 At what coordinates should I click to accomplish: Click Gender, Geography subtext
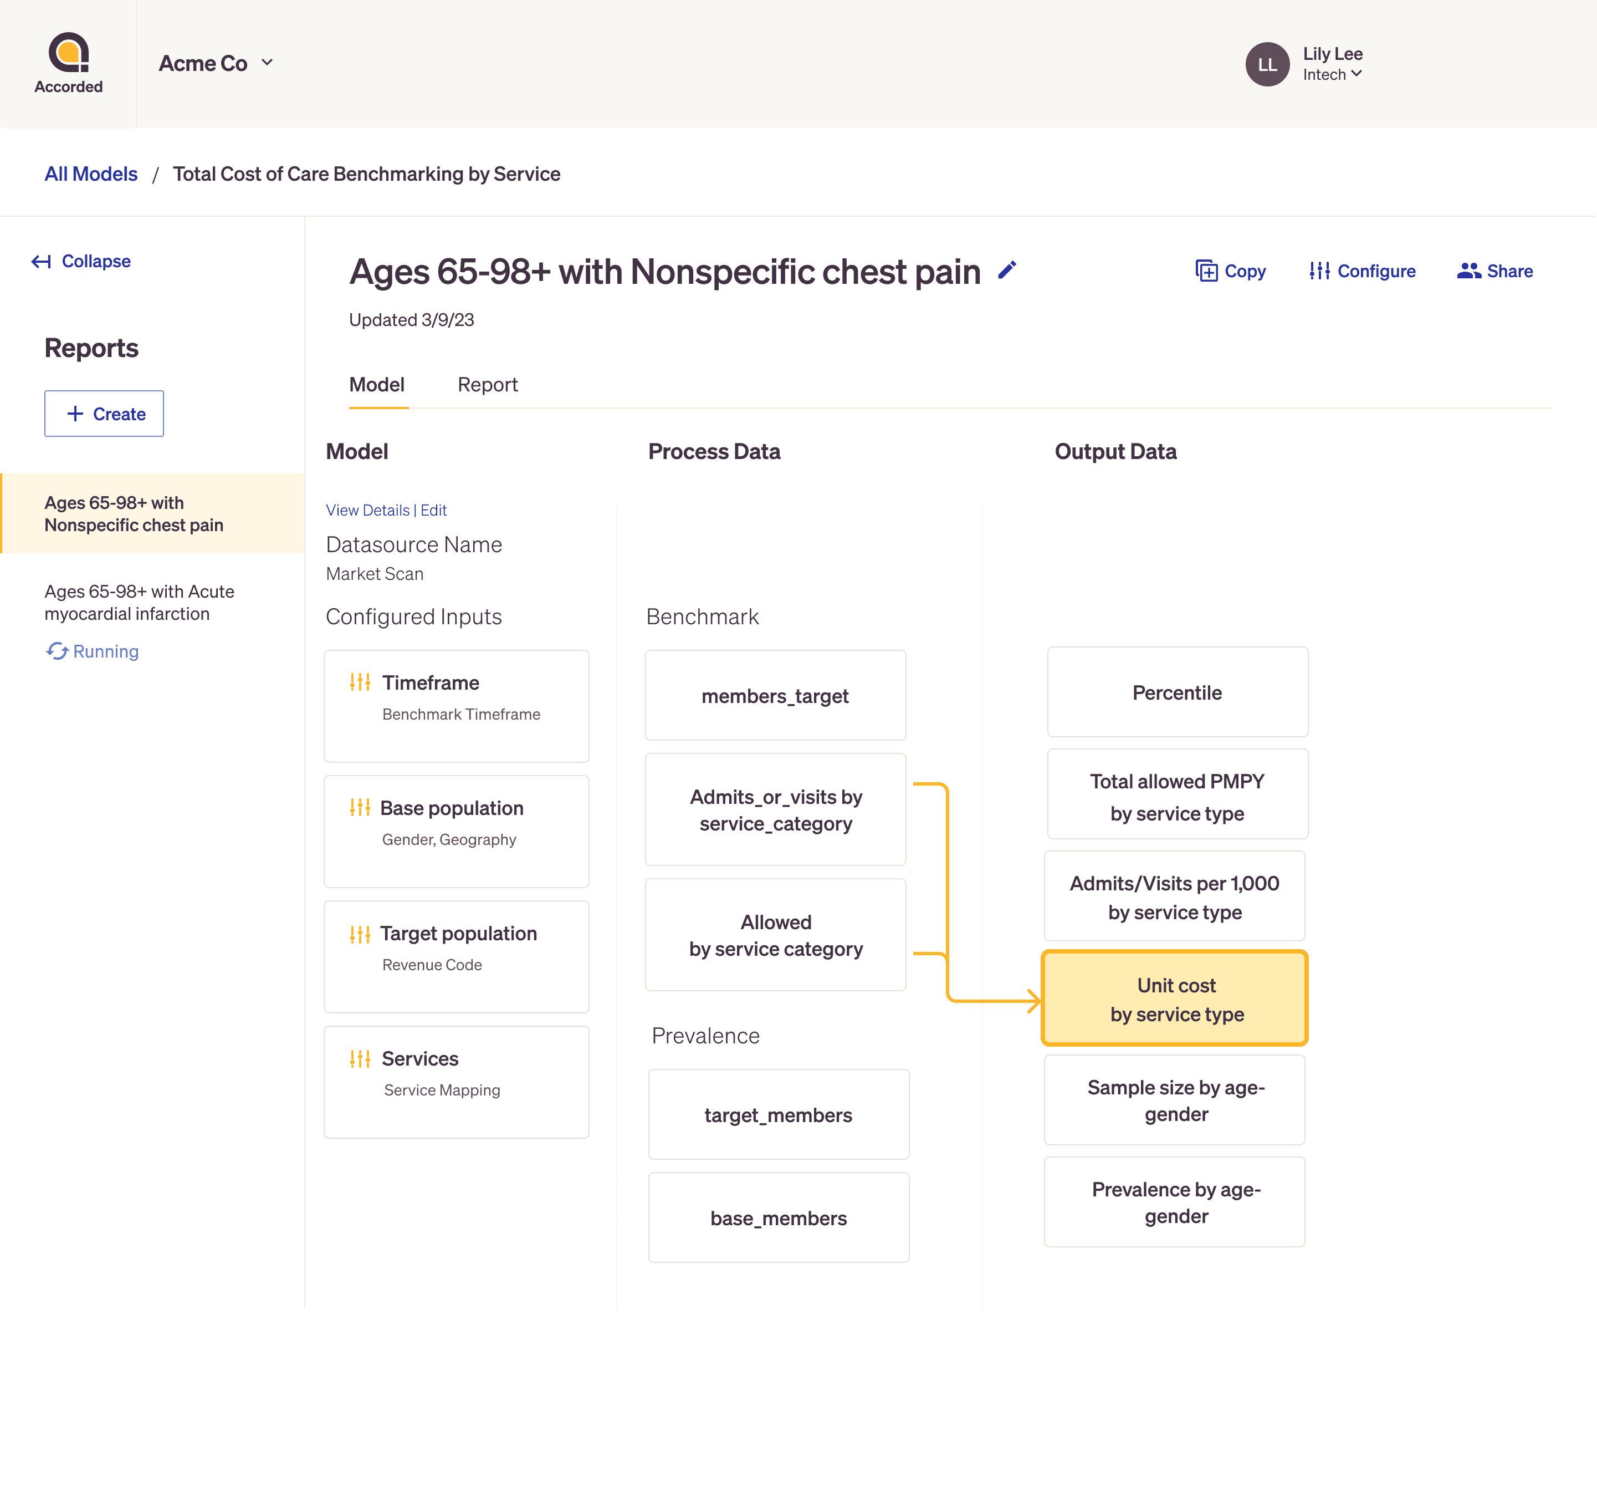pos(449,839)
